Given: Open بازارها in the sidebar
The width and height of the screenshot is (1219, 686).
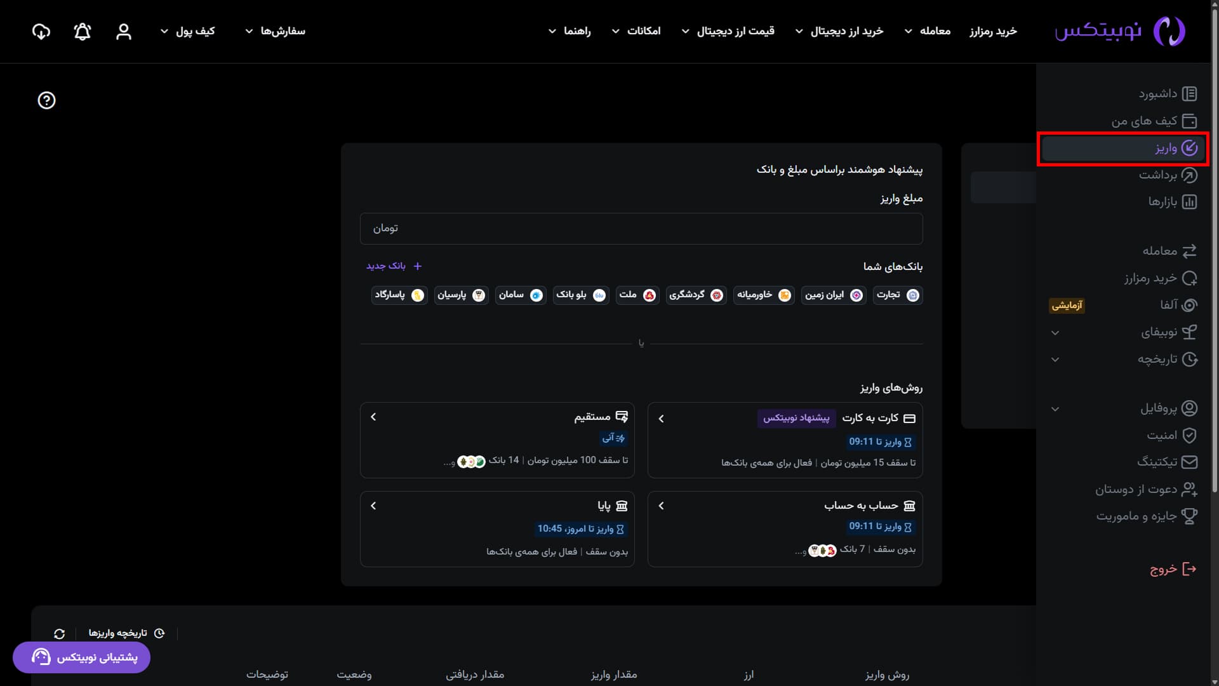Looking at the screenshot, I should 1172,201.
